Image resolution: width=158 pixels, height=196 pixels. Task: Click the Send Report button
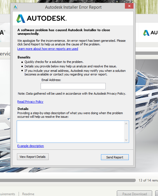tap(115, 157)
